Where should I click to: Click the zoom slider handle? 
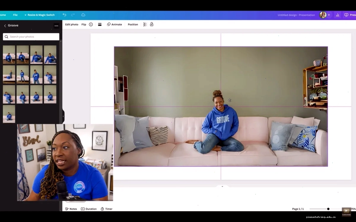pyautogui.click(x=328, y=209)
